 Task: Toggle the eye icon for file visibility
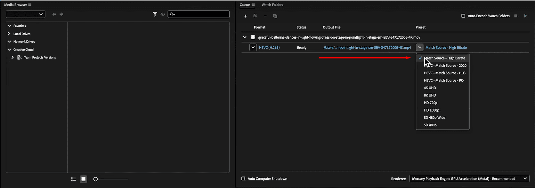tap(163, 14)
